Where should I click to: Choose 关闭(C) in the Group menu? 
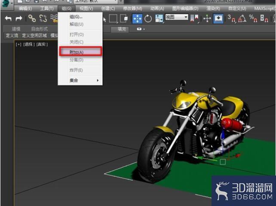pos(80,42)
